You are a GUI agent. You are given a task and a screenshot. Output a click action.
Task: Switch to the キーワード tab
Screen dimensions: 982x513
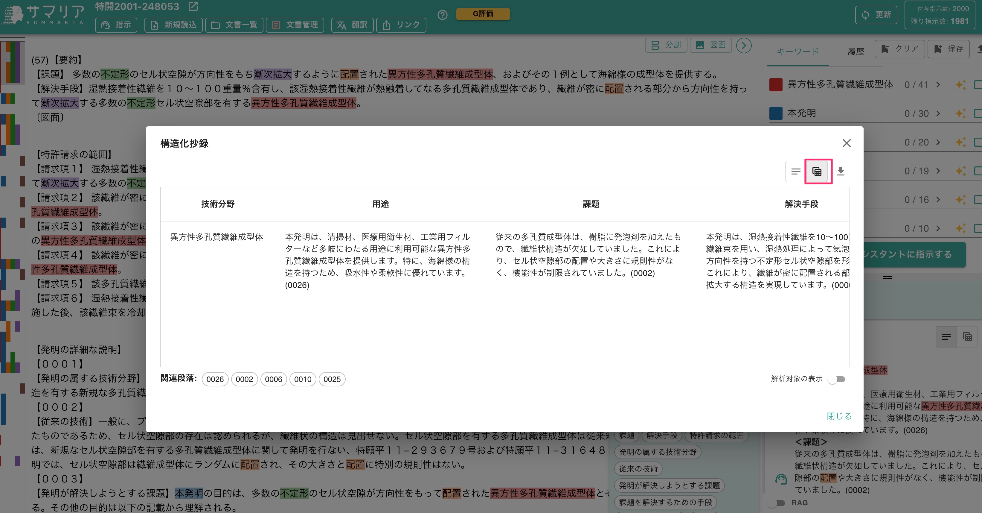798,51
